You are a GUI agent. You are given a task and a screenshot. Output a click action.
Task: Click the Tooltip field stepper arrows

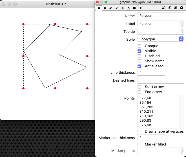181,31
